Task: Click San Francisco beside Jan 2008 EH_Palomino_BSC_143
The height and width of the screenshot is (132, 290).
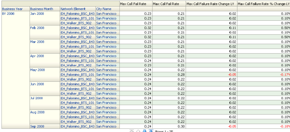Action: pyautogui.click(x=106, y=14)
